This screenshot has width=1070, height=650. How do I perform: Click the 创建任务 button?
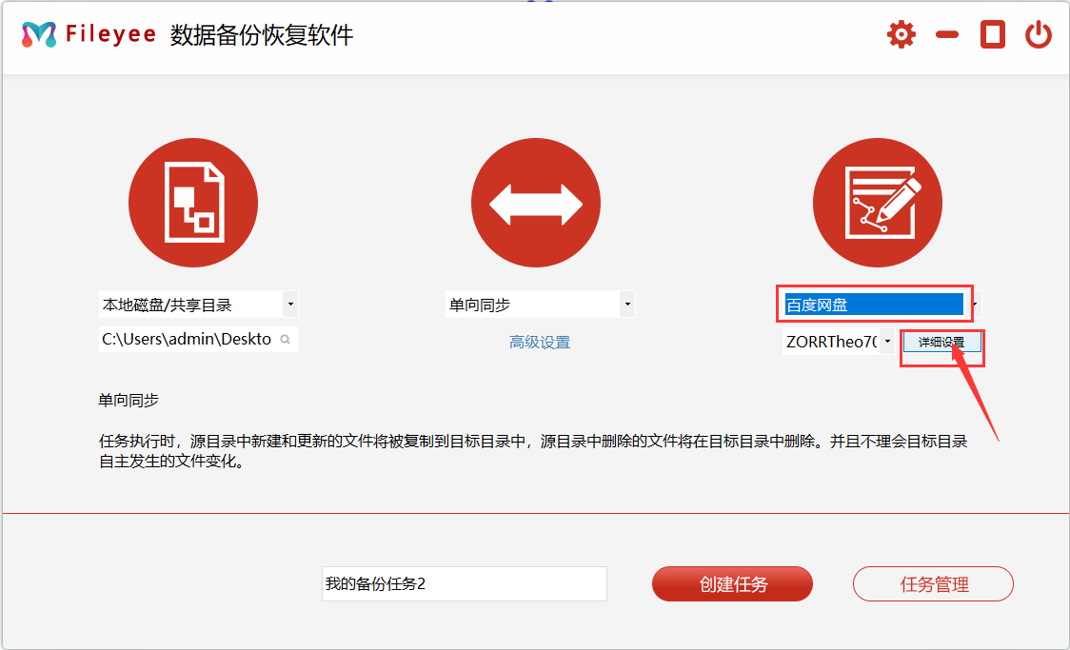click(732, 584)
